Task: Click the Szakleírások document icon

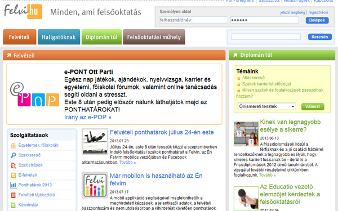Action: point(14,165)
